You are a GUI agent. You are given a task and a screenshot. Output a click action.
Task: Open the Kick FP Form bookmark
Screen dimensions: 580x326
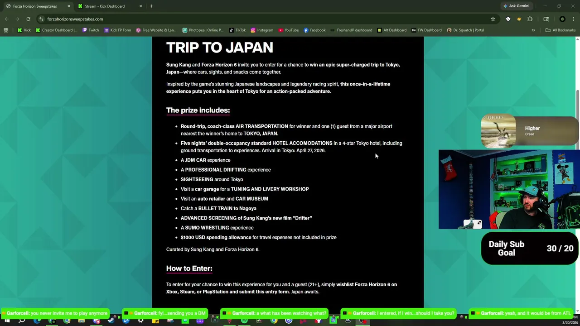pos(117,30)
